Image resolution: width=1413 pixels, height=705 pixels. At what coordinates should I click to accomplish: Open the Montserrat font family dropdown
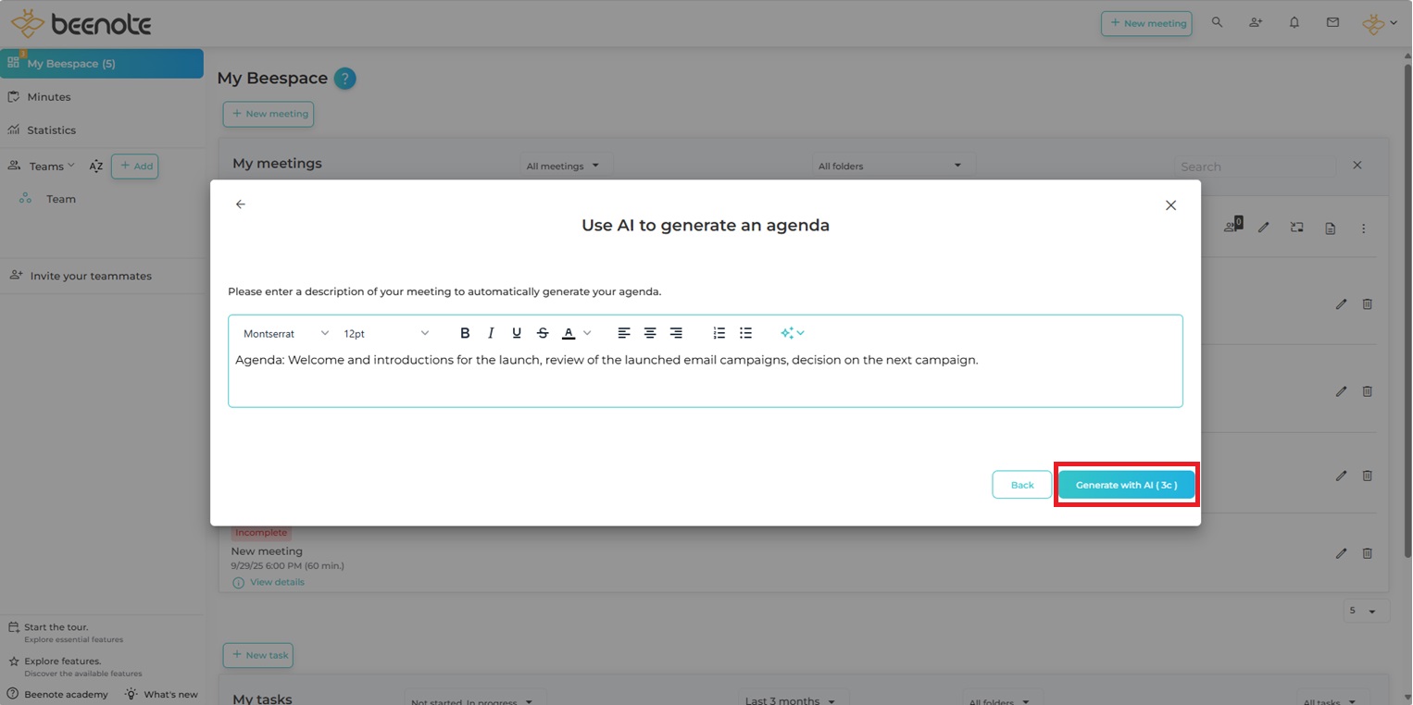pyautogui.click(x=286, y=333)
